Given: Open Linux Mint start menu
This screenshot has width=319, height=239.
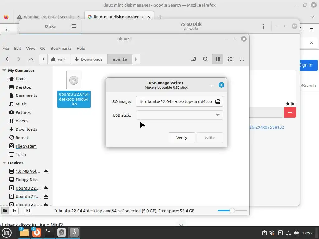Looking at the screenshot, I should [7, 233].
